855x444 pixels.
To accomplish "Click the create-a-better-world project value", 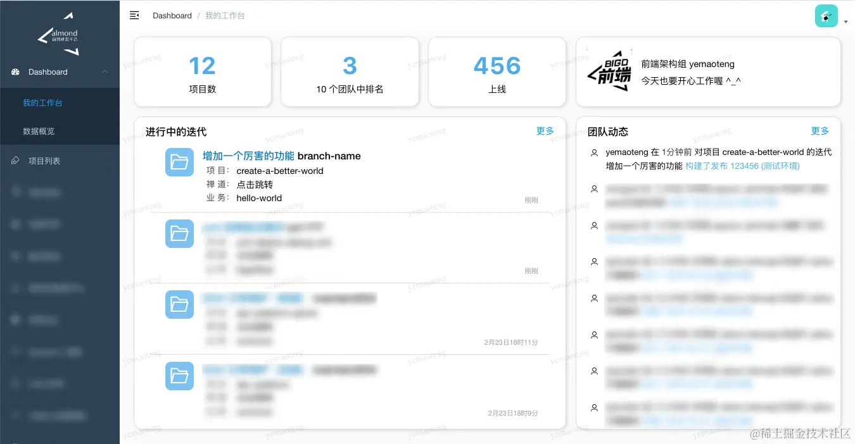I will (280, 171).
